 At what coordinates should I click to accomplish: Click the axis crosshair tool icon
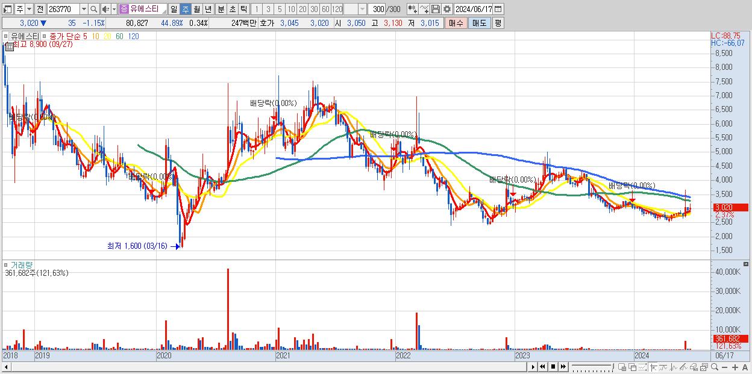[653, 367]
